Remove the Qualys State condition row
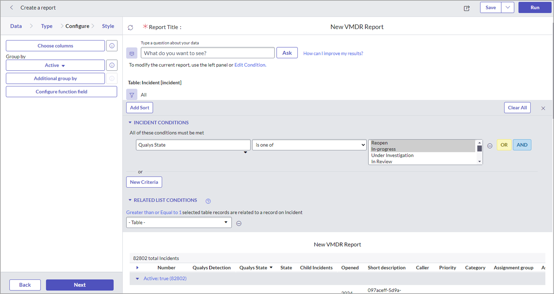The image size is (554, 294). click(x=490, y=146)
